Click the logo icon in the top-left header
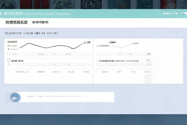 (x=1, y=13)
